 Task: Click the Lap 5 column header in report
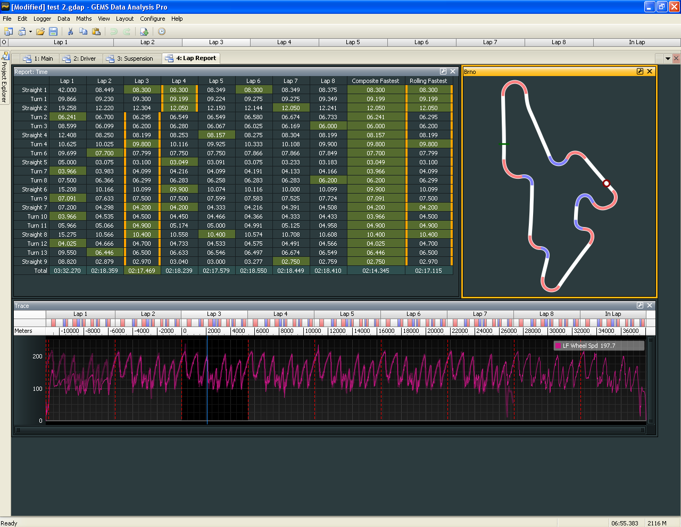(216, 81)
